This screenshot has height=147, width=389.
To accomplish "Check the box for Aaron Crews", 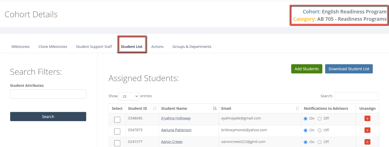I will (117, 143).
